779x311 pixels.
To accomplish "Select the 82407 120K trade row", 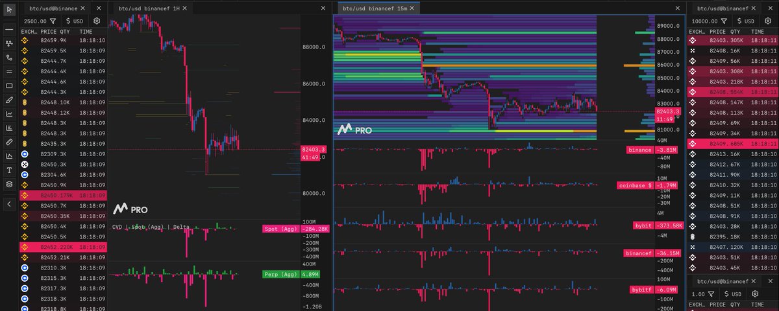I will click(x=732, y=248).
